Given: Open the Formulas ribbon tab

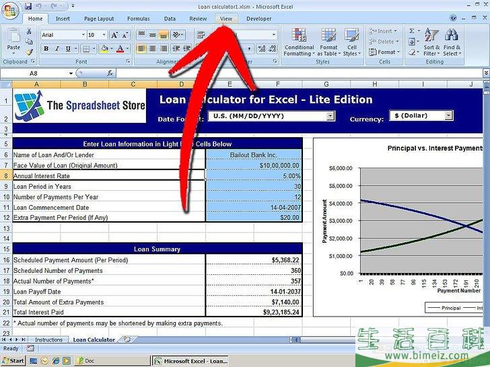Looking at the screenshot, I should (139, 19).
